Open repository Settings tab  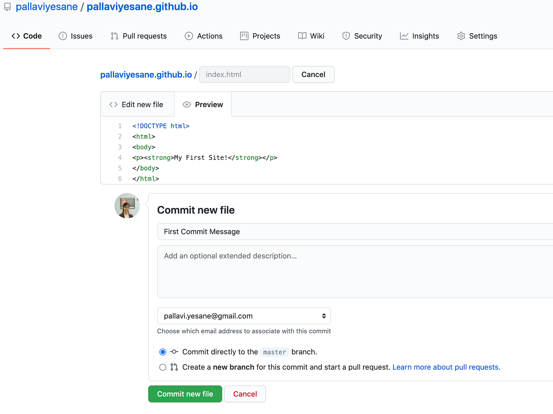477,36
